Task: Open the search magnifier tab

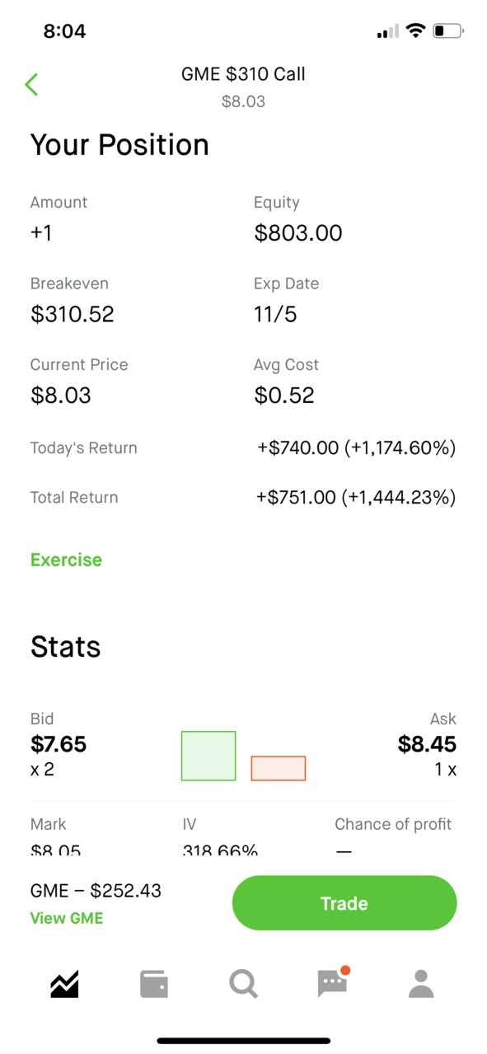Action: pos(244,984)
